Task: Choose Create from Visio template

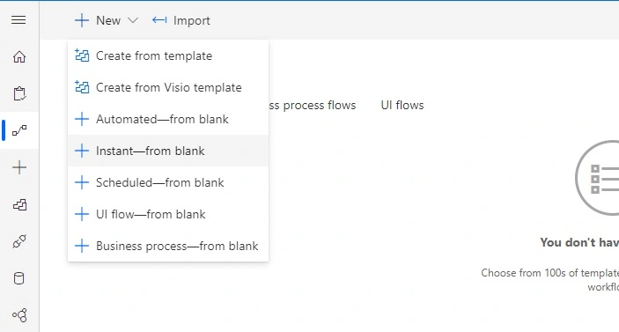Action: (168, 87)
